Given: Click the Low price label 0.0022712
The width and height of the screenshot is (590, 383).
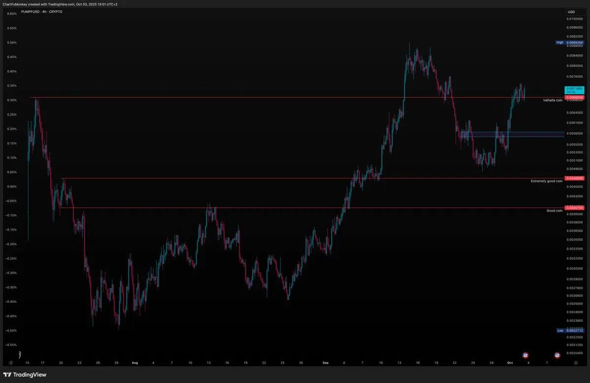Looking at the screenshot, I should click(574, 330).
